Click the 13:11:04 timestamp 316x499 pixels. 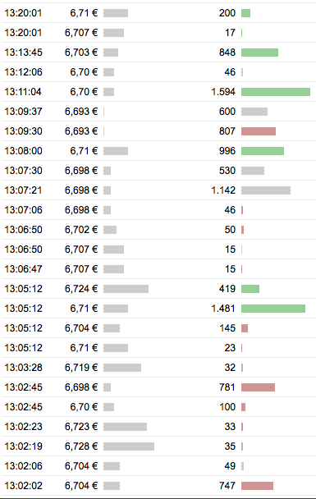[23, 92]
